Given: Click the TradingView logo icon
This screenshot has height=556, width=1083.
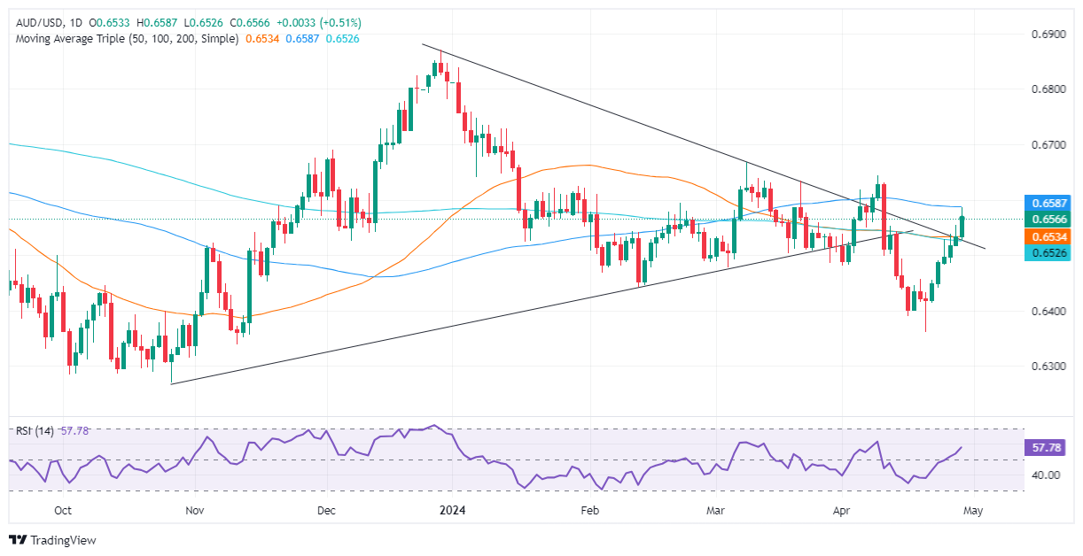Looking at the screenshot, I should [18, 540].
